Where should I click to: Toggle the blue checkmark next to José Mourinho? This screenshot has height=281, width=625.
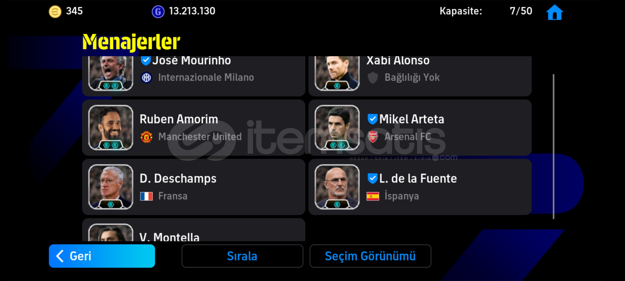[x=146, y=61]
